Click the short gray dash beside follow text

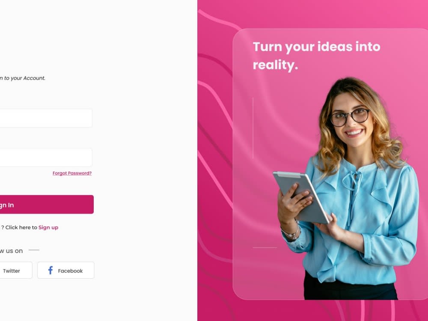click(34, 250)
